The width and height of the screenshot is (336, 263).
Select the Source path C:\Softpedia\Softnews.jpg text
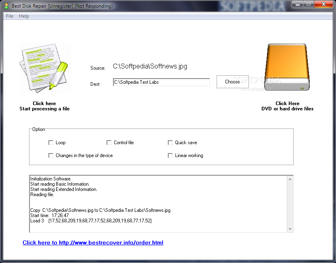pos(150,66)
